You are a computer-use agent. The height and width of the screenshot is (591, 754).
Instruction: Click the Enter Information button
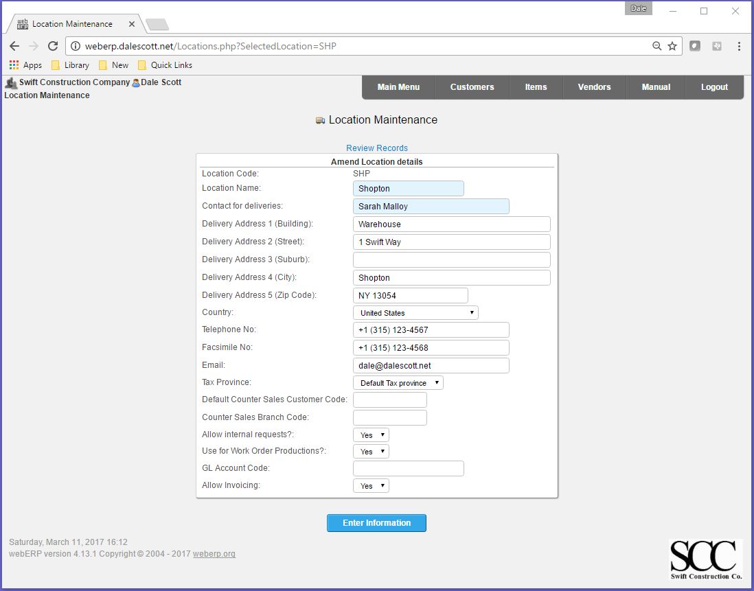[x=376, y=522]
